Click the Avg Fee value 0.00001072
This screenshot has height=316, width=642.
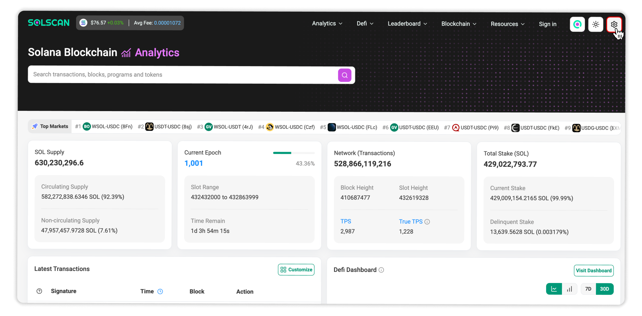point(167,23)
